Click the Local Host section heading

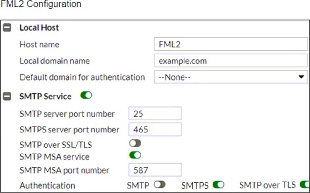39,27
